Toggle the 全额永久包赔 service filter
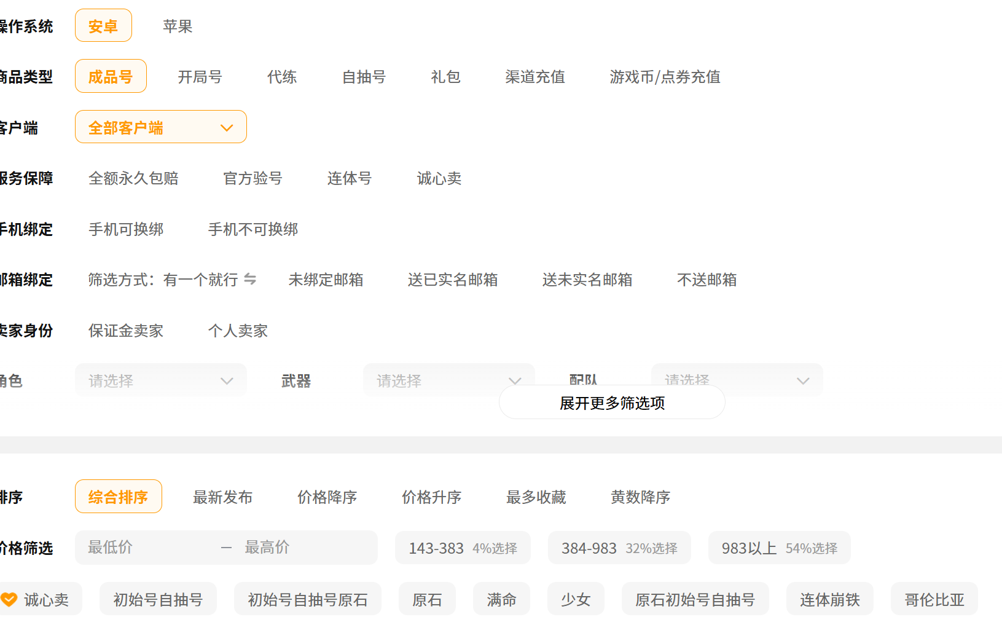 [133, 178]
